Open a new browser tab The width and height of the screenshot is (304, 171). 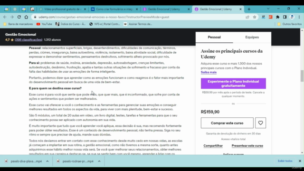(249, 9)
